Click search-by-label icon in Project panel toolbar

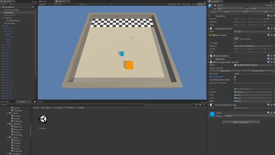[x=200, y=105]
